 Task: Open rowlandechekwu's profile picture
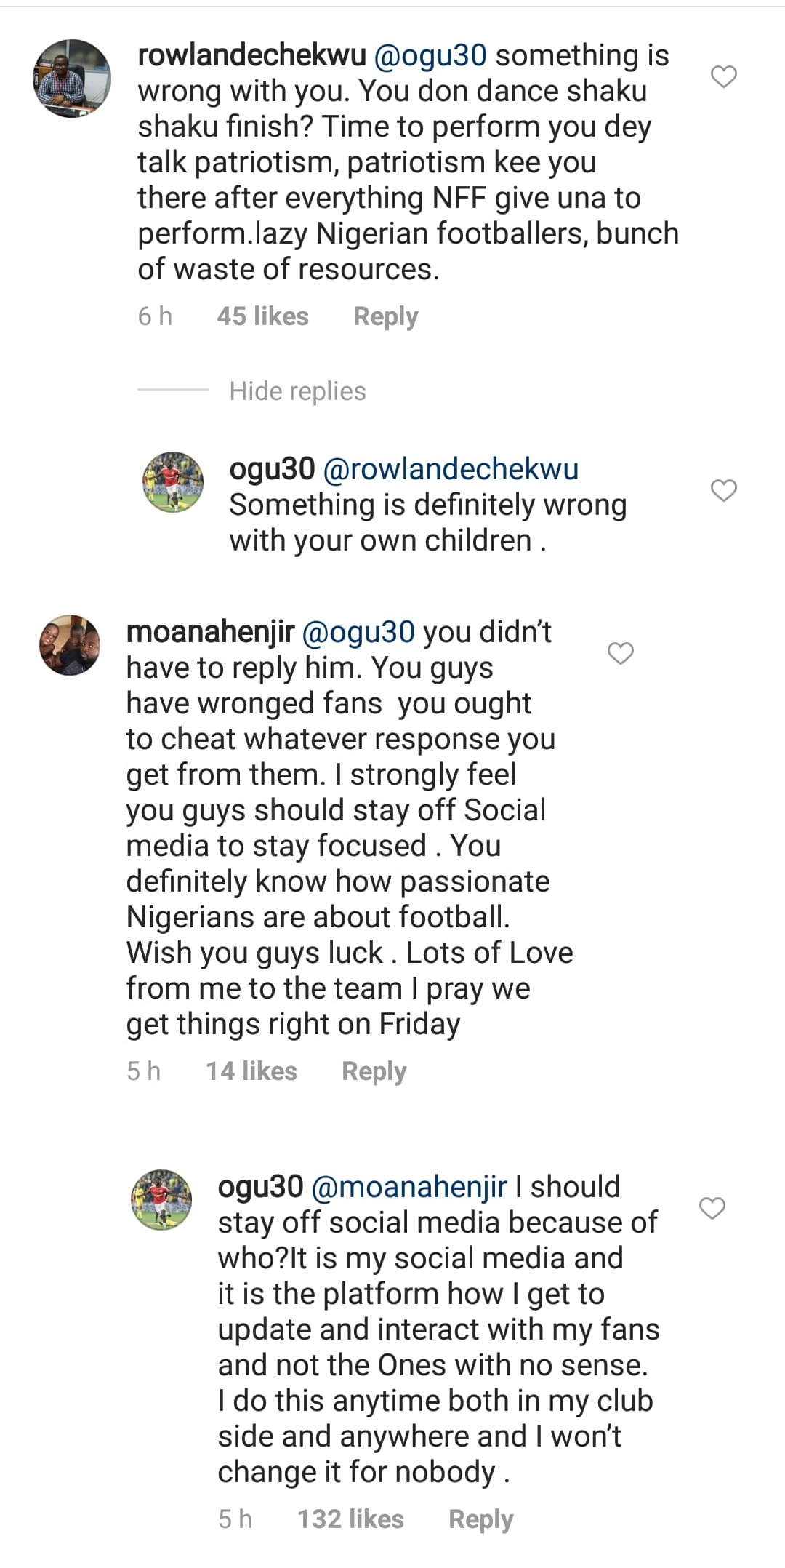(x=72, y=79)
